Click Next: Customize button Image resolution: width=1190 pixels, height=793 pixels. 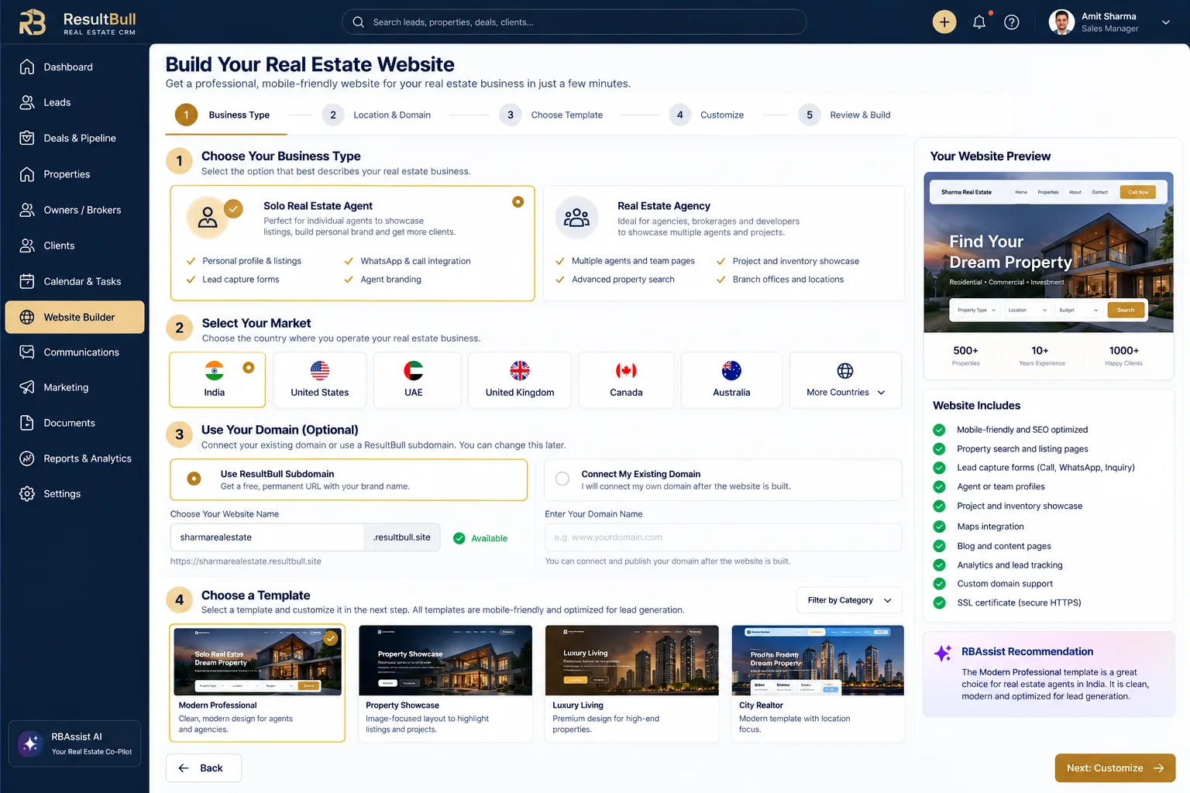pos(1115,768)
